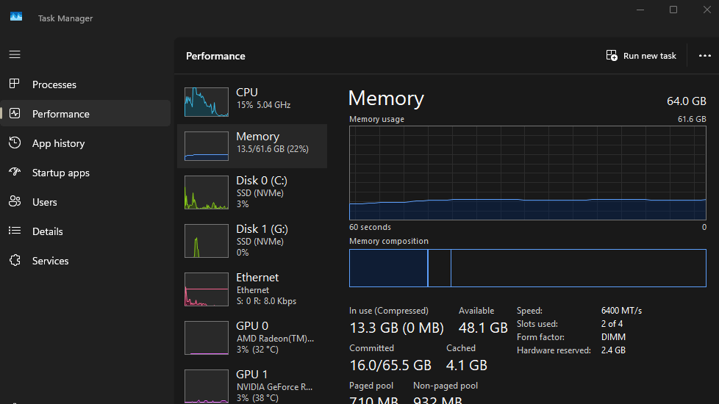Select the Performance page label

coord(61,114)
